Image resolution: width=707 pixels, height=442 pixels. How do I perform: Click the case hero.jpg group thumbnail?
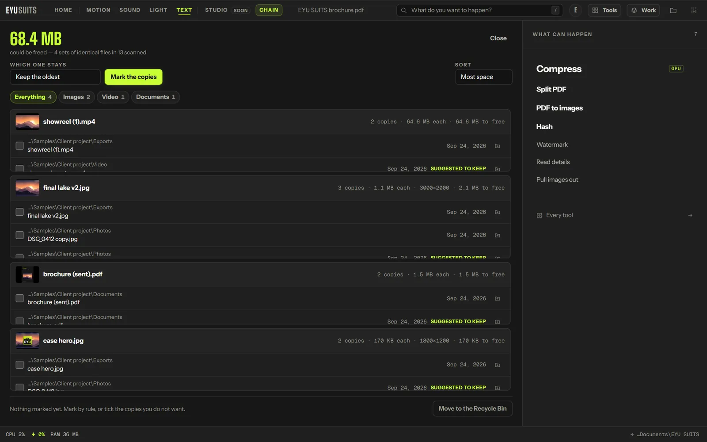tap(27, 341)
